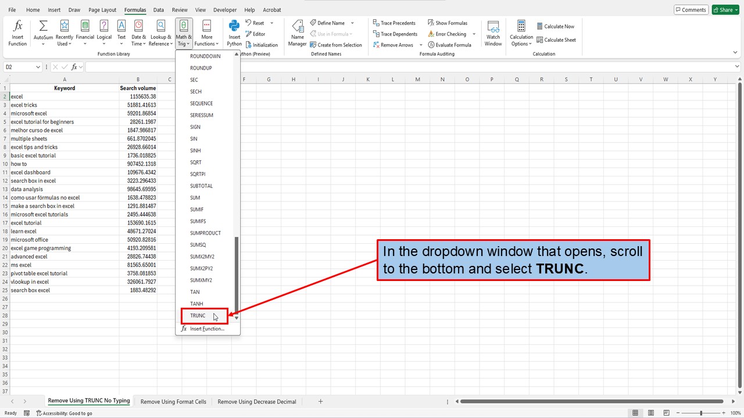Open the Remove Using Format Cells sheet
The height and width of the screenshot is (418, 744).
coord(173,401)
